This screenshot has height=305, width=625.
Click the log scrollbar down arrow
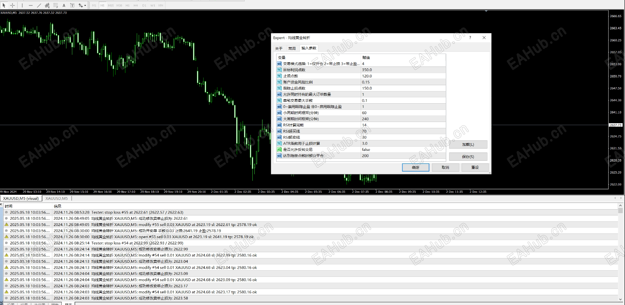click(620, 300)
